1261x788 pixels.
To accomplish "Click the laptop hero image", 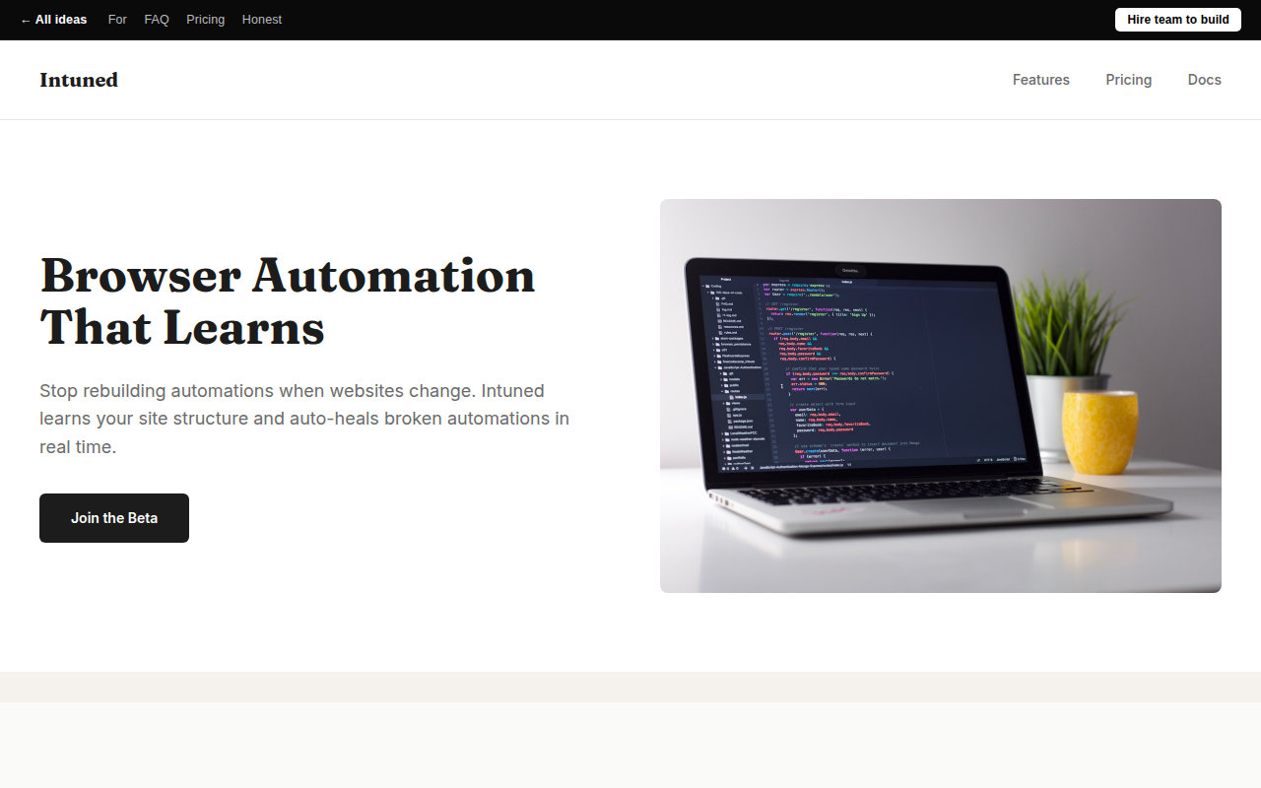I will point(941,396).
